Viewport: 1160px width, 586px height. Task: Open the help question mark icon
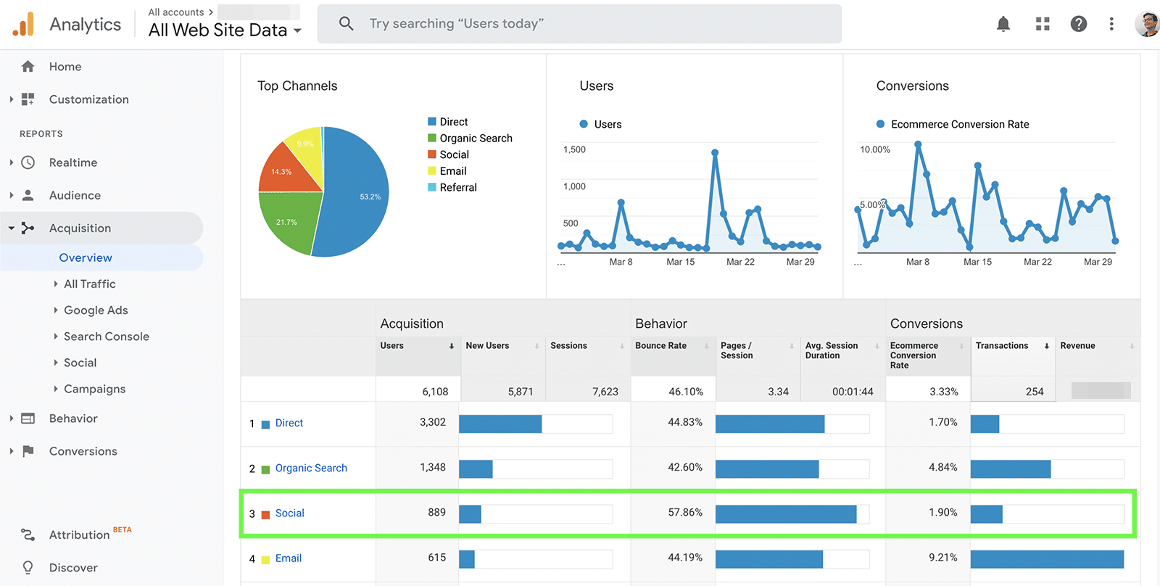(x=1079, y=24)
